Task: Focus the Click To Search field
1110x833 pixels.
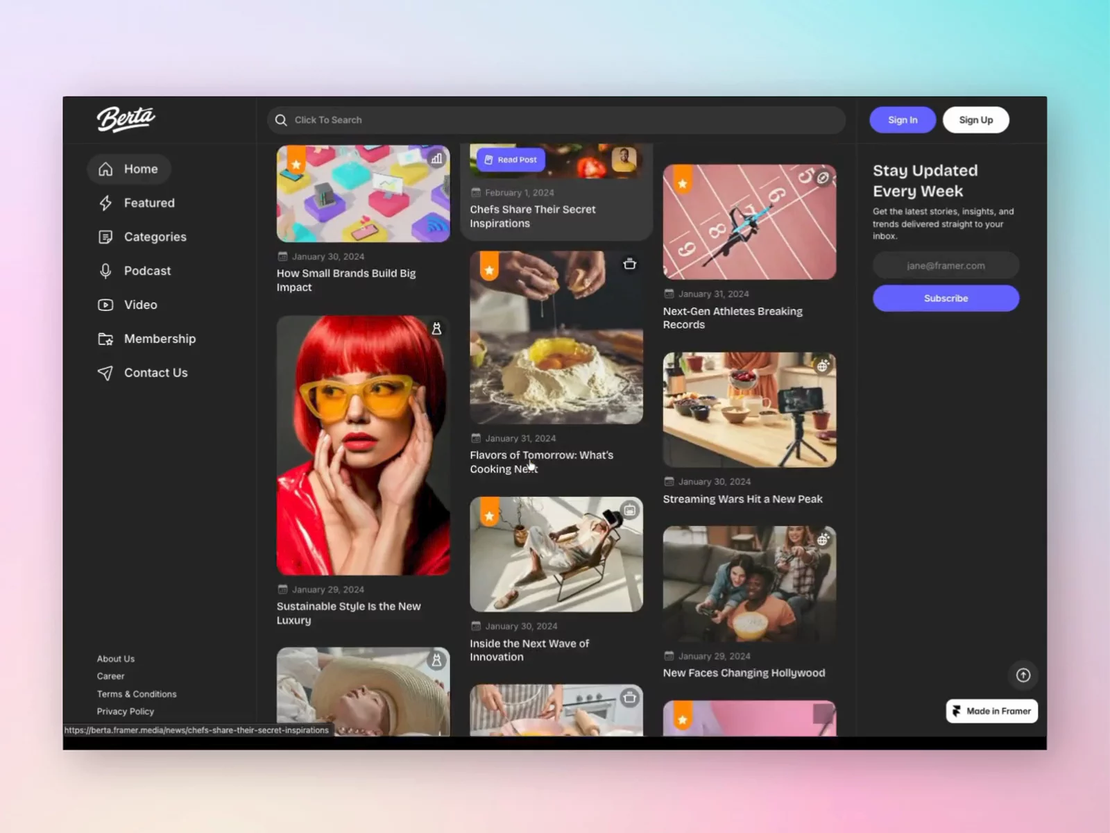Action: [x=556, y=120]
